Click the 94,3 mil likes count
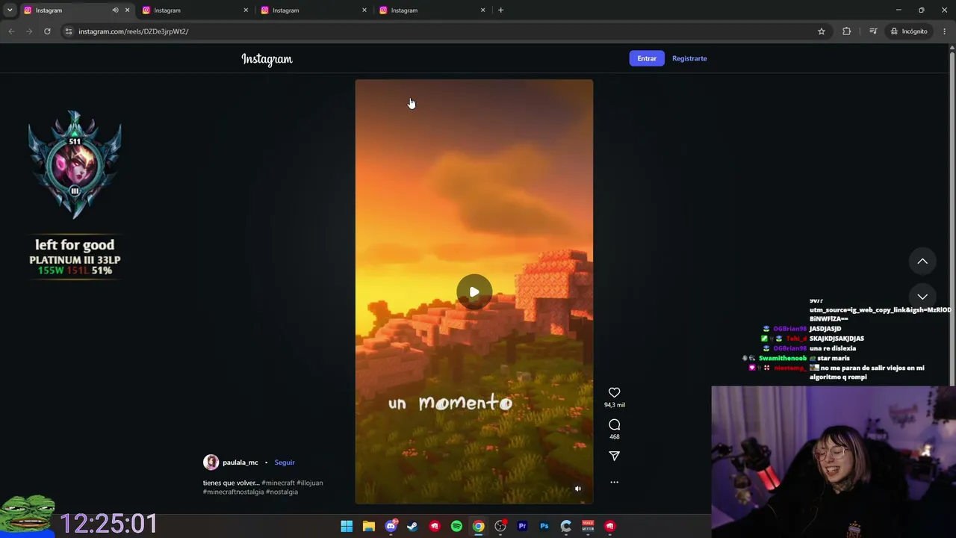956x538 pixels. [615, 405]
